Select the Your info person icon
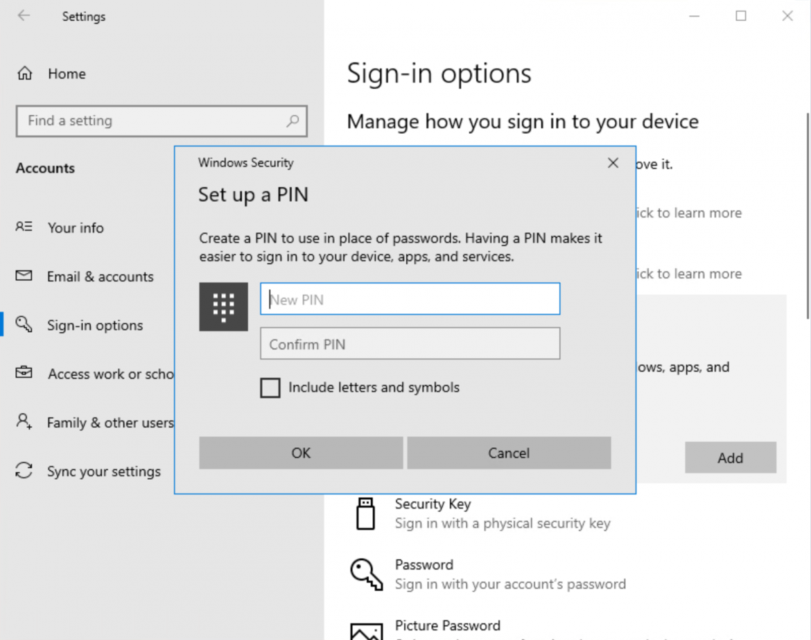 click(x=23, y=227)
